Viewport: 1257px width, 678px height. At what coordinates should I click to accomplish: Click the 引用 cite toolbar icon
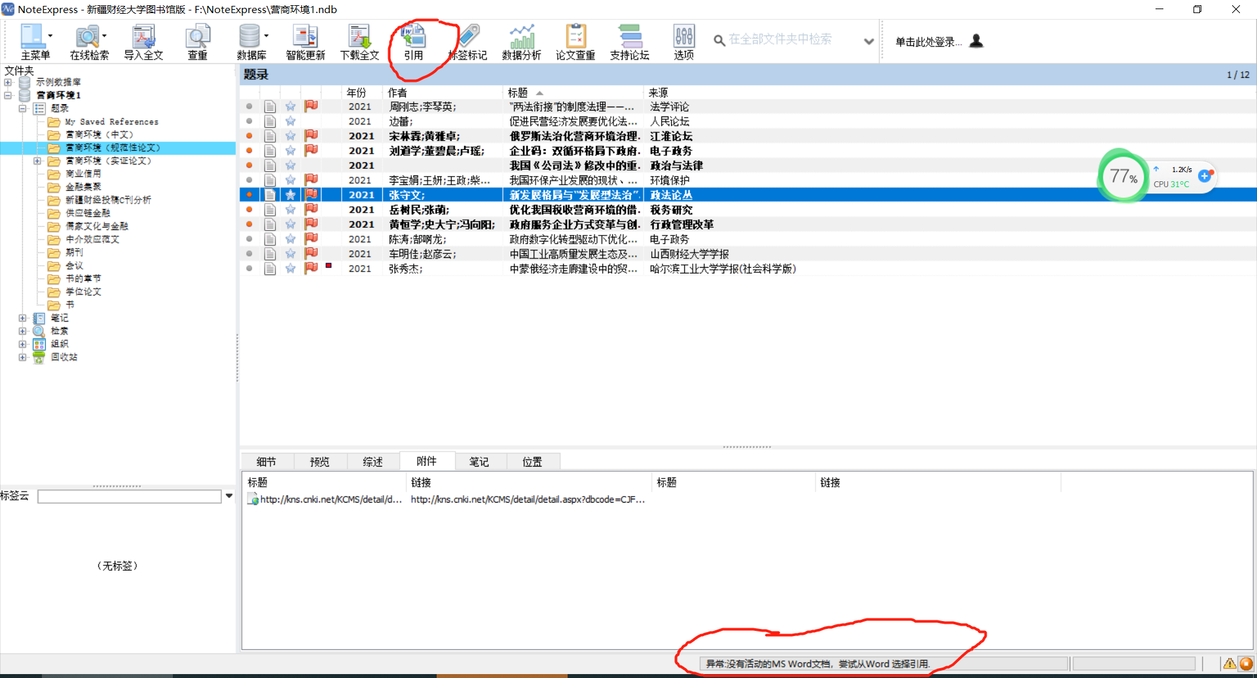413,37
